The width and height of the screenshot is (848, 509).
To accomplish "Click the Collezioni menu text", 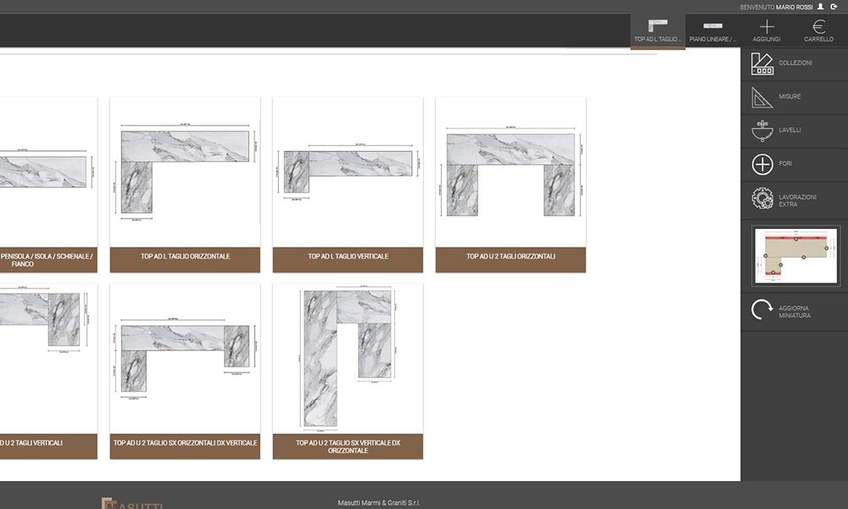I will [795, 64].
